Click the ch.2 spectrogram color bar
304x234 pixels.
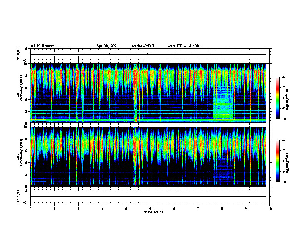pyautogui.click(x=278, y=161)
